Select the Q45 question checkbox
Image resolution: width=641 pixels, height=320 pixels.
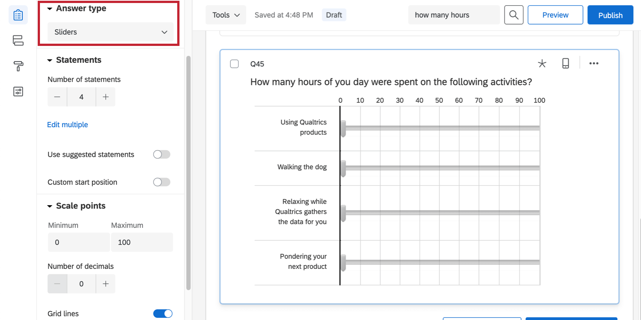coord(235,64)
